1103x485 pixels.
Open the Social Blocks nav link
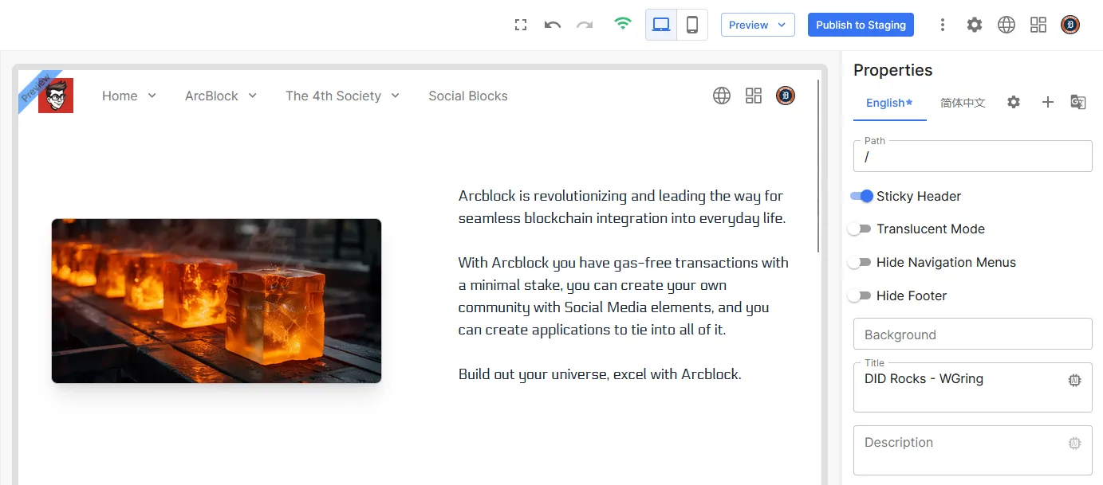(468, 96)
